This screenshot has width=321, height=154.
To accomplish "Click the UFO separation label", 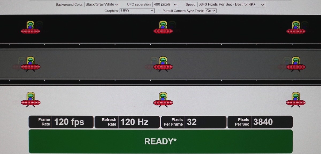I will coord(139,5).
